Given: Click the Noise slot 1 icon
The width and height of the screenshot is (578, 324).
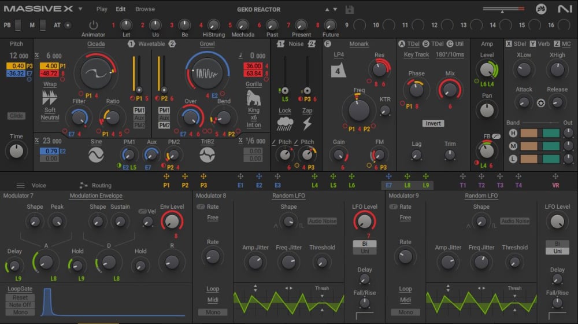Looking at the screenshot, I should (280, 44).
